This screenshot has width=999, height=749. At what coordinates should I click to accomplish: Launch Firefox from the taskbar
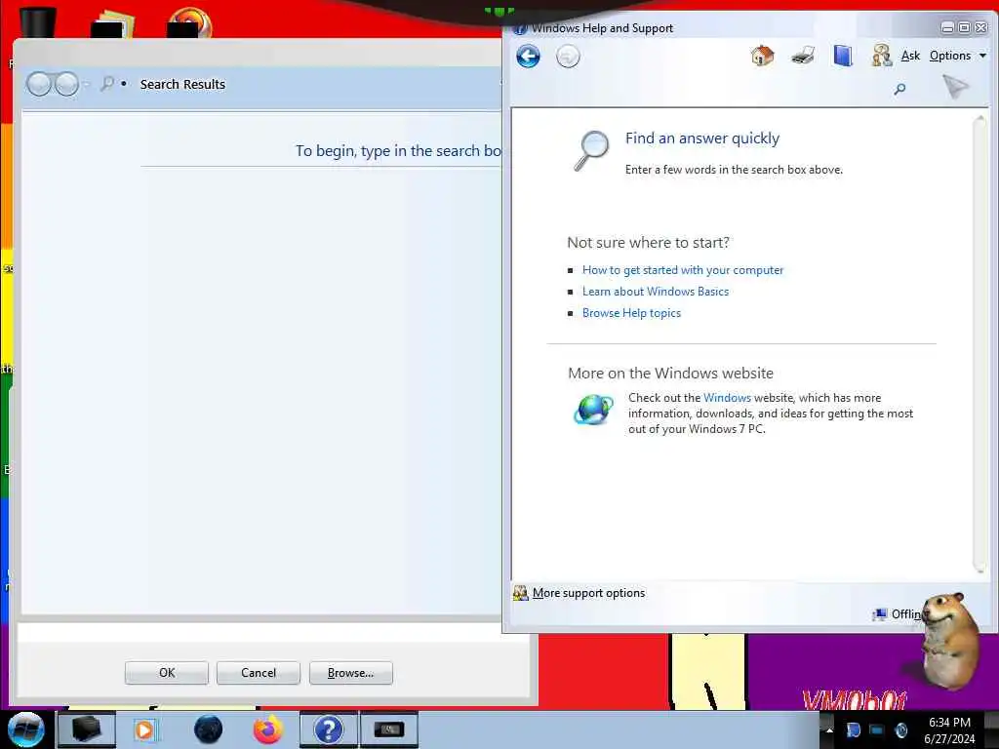point(267,729)
